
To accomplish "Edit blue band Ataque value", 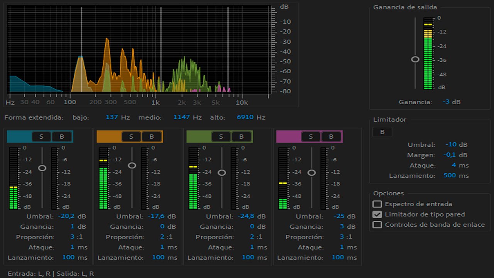I will 72,247.
